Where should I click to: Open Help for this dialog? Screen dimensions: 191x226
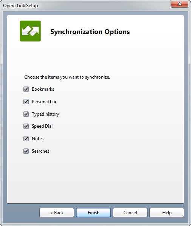pos(167,213)
